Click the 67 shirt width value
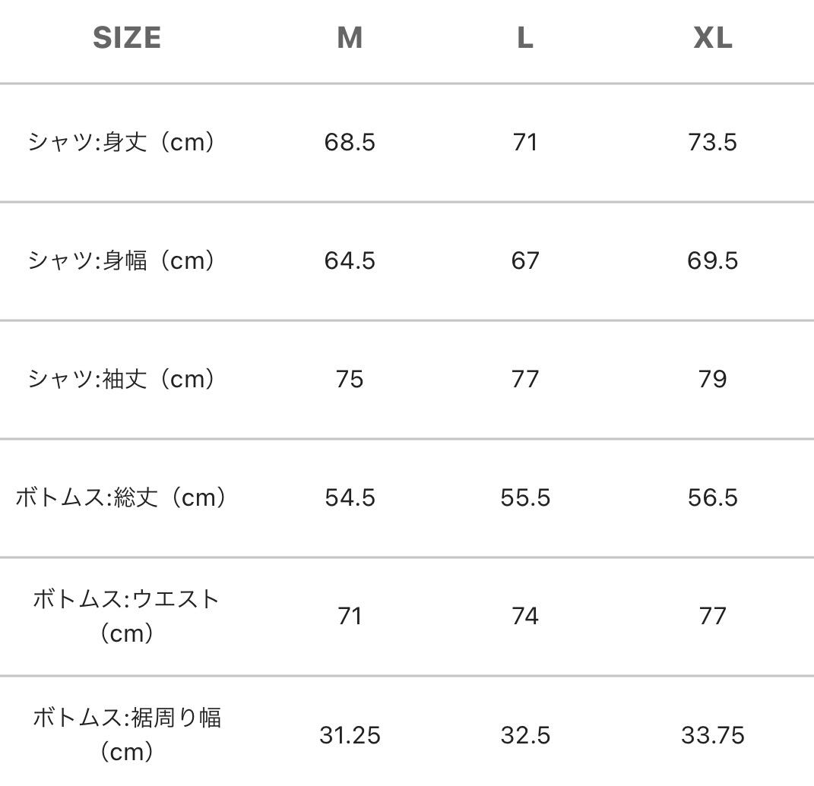 coord(524,261)
